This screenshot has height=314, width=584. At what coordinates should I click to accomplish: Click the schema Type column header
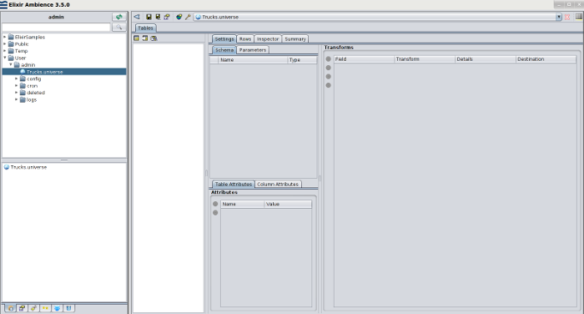(x=302, y=59)
